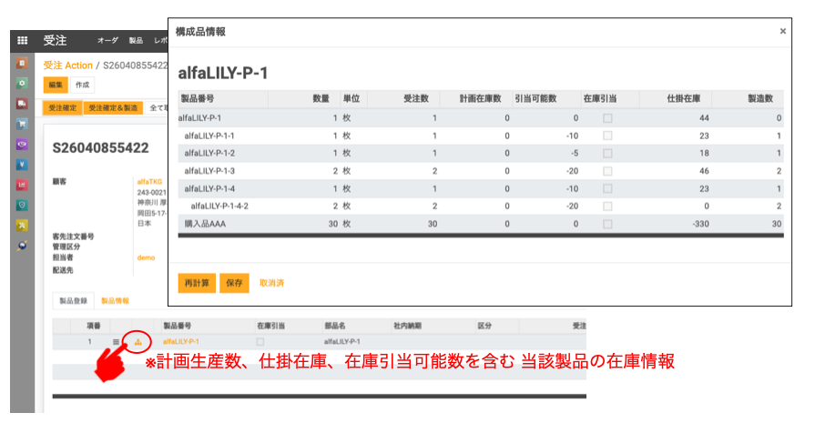
Task: Open the red chart sidebar app
Action: click(x=22, y=185)
